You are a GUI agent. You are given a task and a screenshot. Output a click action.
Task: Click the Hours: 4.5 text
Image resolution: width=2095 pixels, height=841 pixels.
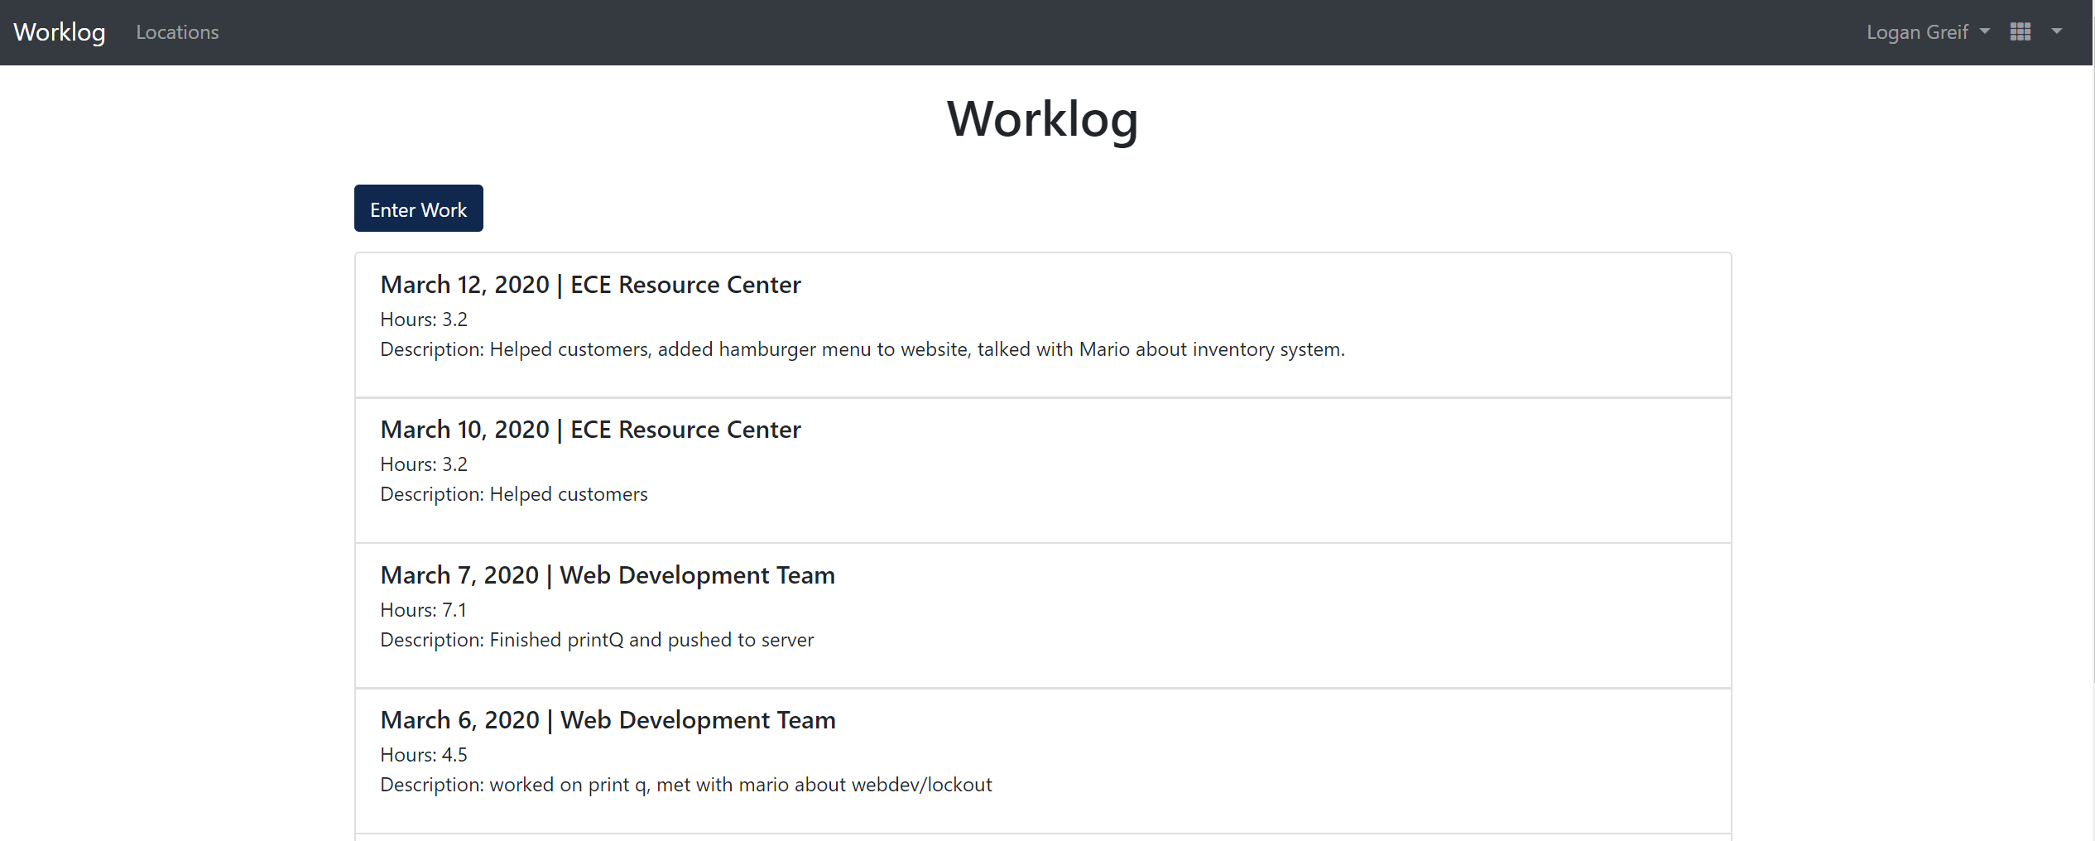click(x=424, y=755)
